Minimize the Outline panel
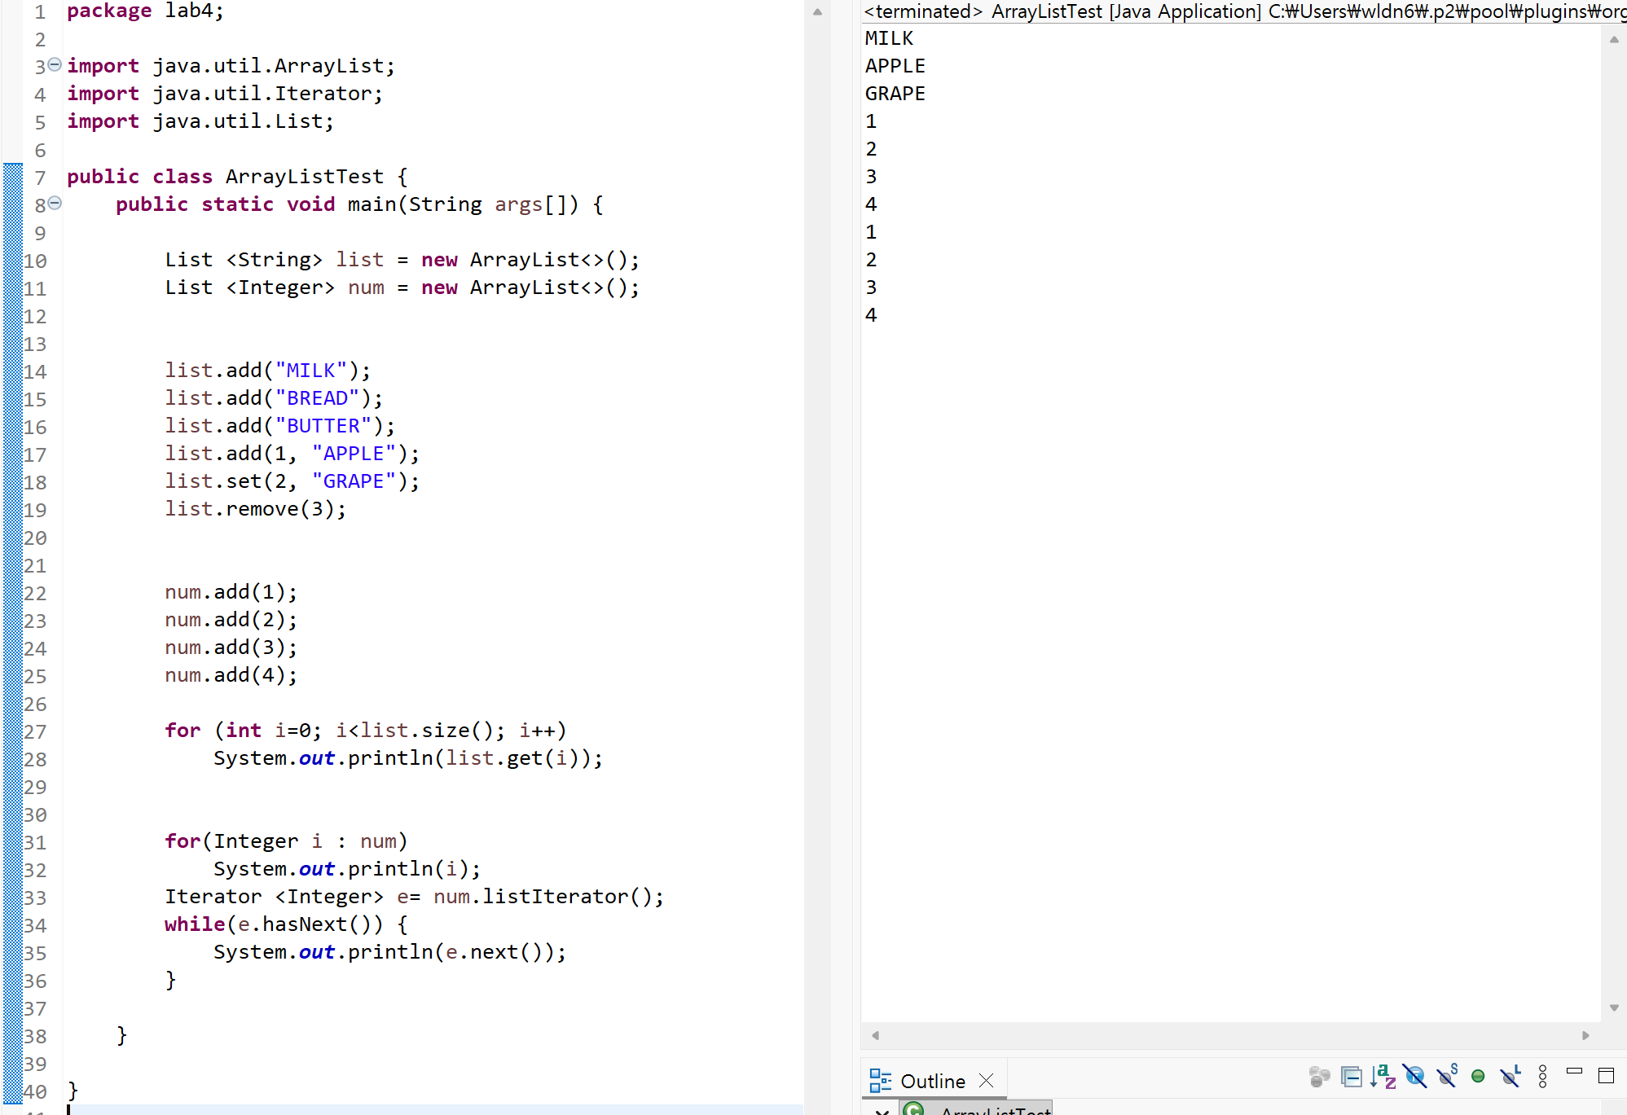 tap(1574, 1071)
